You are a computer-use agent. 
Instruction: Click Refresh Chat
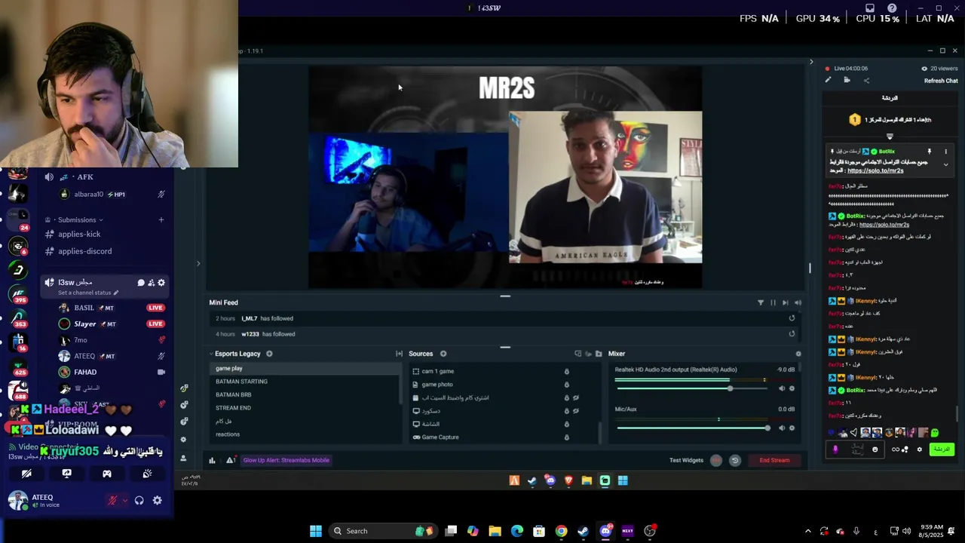[x=941, y=81]
